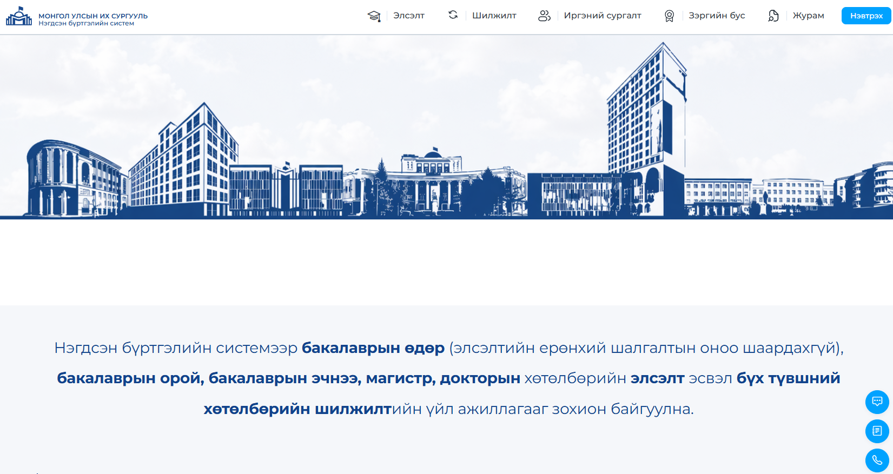Click the campus buildings banner image
This screenshot has height=474, width=893.
(446, 127)
